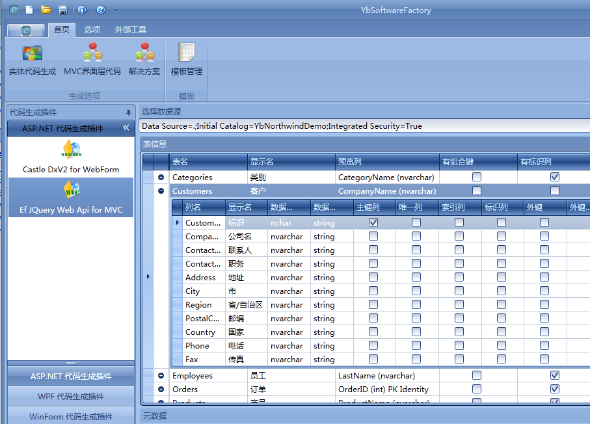590x424 pixels.
Task: Expand the Categories table row
Action: (x=161, y=177)
